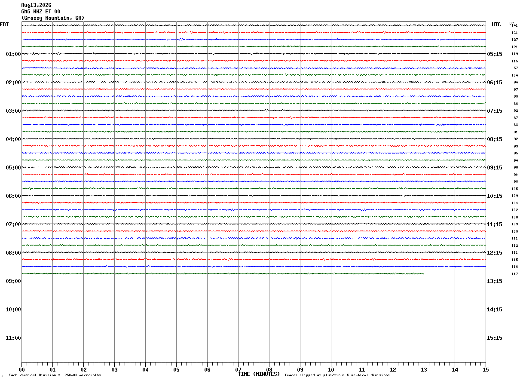
Task: Click the end of the last green trace
Action: pyautogui.click(x=423, y=273)
